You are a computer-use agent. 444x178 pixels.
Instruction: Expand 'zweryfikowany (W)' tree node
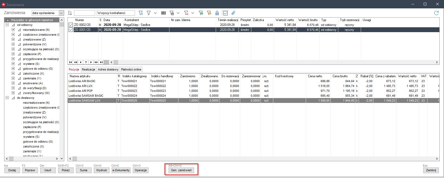[x=13, y=93]
